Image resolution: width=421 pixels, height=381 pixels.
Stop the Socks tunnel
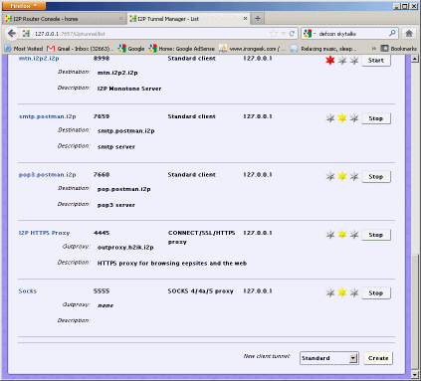(x=376, y=292)
